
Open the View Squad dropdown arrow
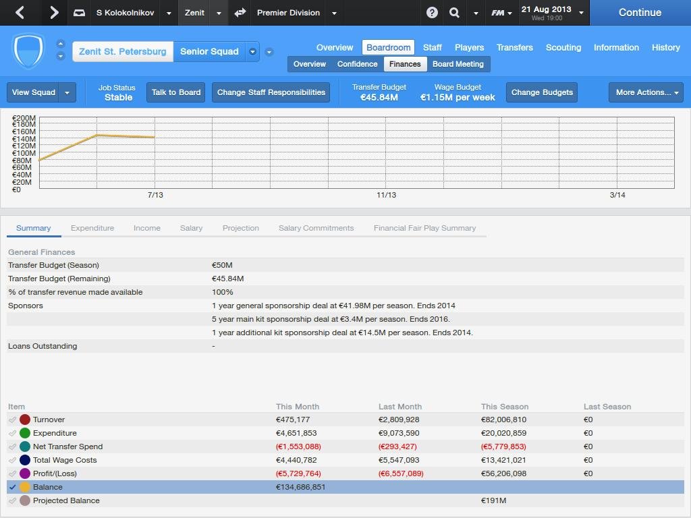click(x=67, y=92)
